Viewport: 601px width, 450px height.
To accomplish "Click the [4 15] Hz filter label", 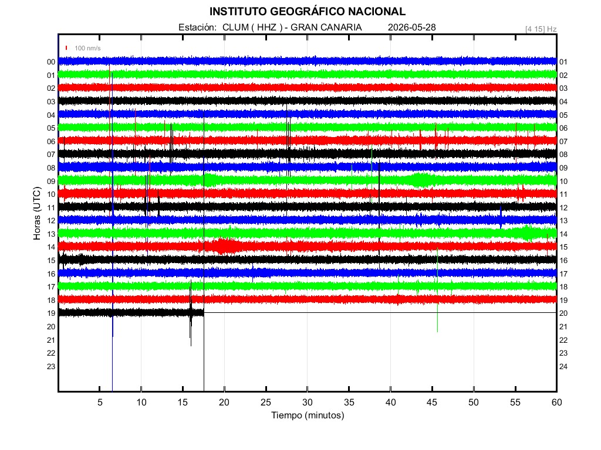I will pyautogui.click(x=541, y=29).
